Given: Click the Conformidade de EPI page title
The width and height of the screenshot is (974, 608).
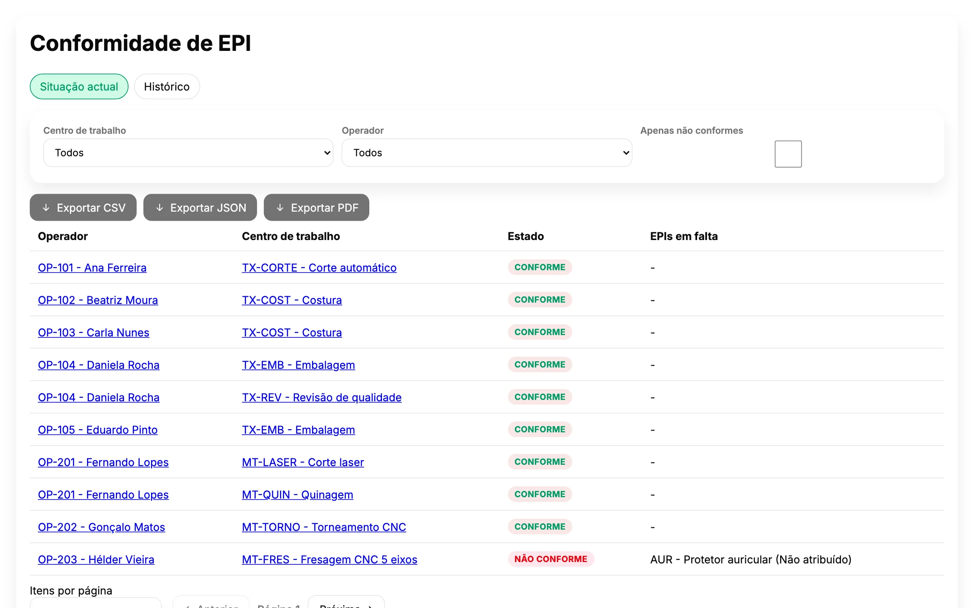Looking at the screenshot, I should click(140, 43).
